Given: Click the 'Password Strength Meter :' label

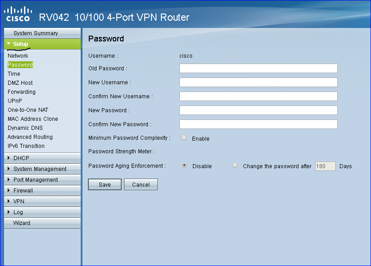Looking at the screenshot, I should tap(121, 151).
